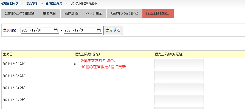Select date cell 2021-12-03 (金)
Image resolution: width=245 pixels, height=109 pixels.
[37, 88]
